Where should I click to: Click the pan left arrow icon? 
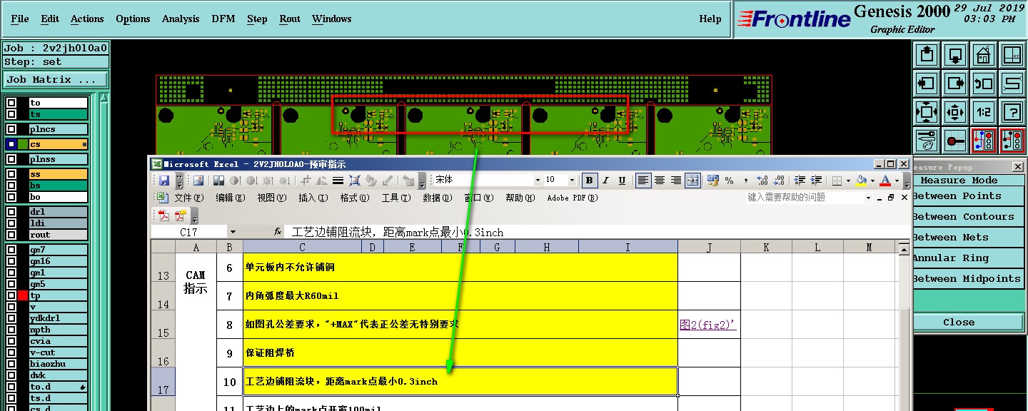click(927, 83)
